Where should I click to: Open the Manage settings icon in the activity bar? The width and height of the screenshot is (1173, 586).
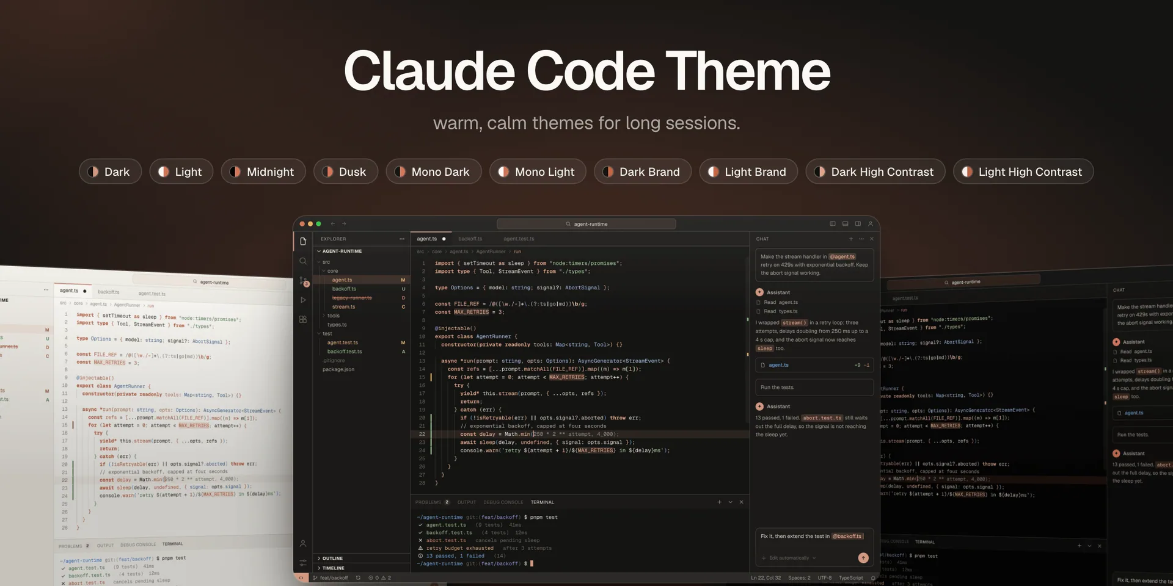[303, 562]
